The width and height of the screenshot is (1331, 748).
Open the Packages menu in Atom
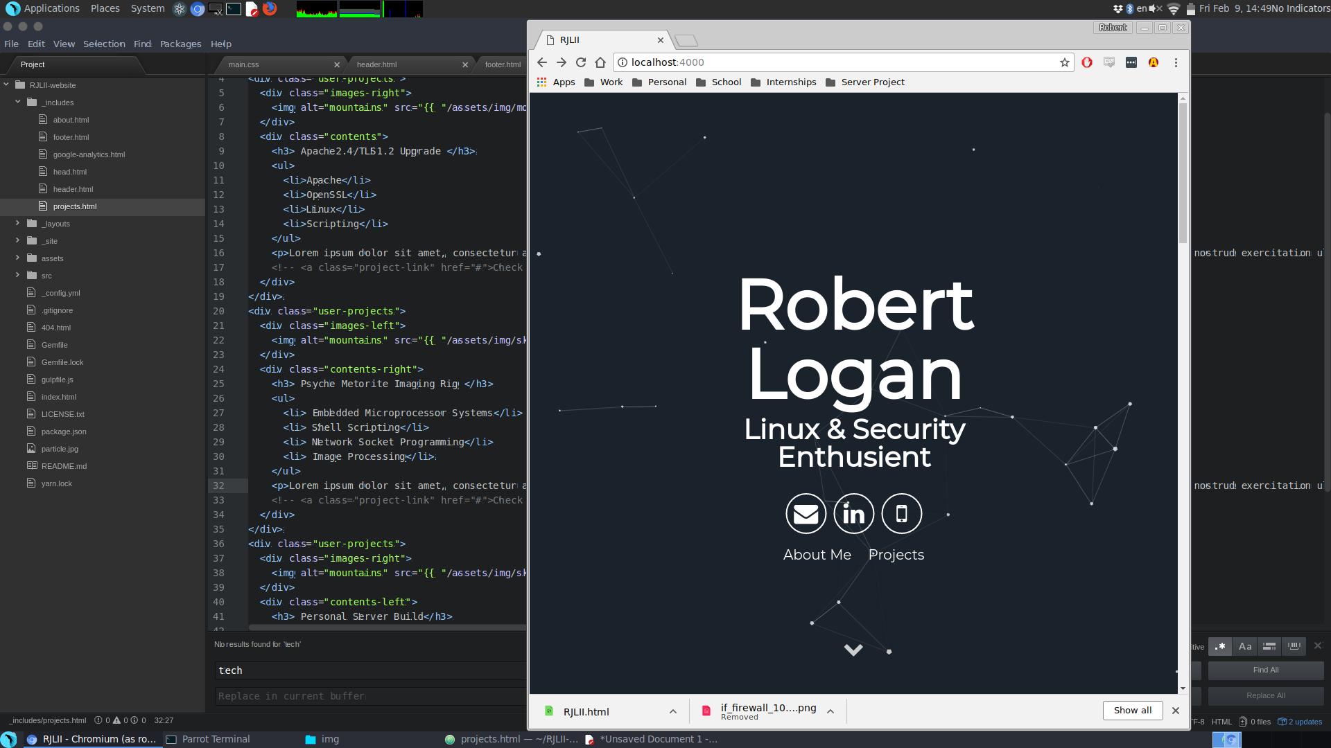pyautogui.click(x=180, y=44)
